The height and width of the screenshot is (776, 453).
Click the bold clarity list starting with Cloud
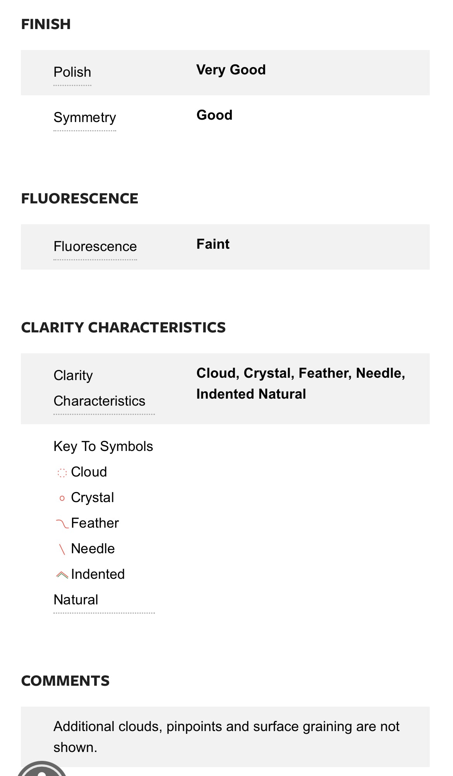300,384
